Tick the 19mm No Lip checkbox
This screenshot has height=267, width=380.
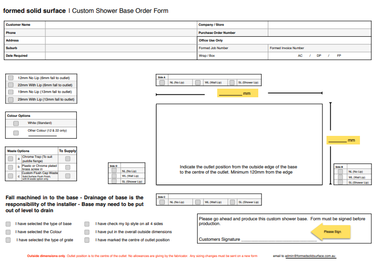coord(11,92)
